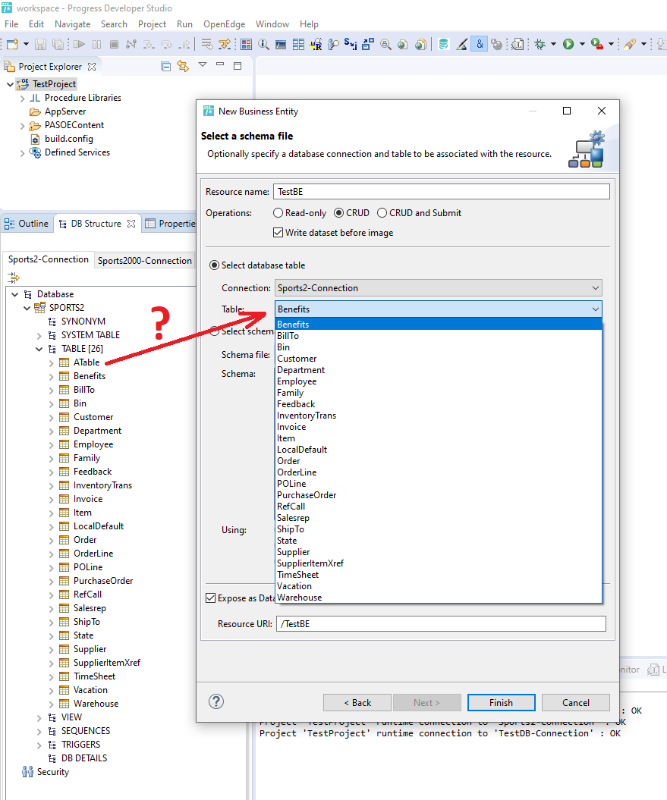Click the Cancel button
The width and height of the screenshot is (667, 800).
pyautogui.click(x=576, y=702)
